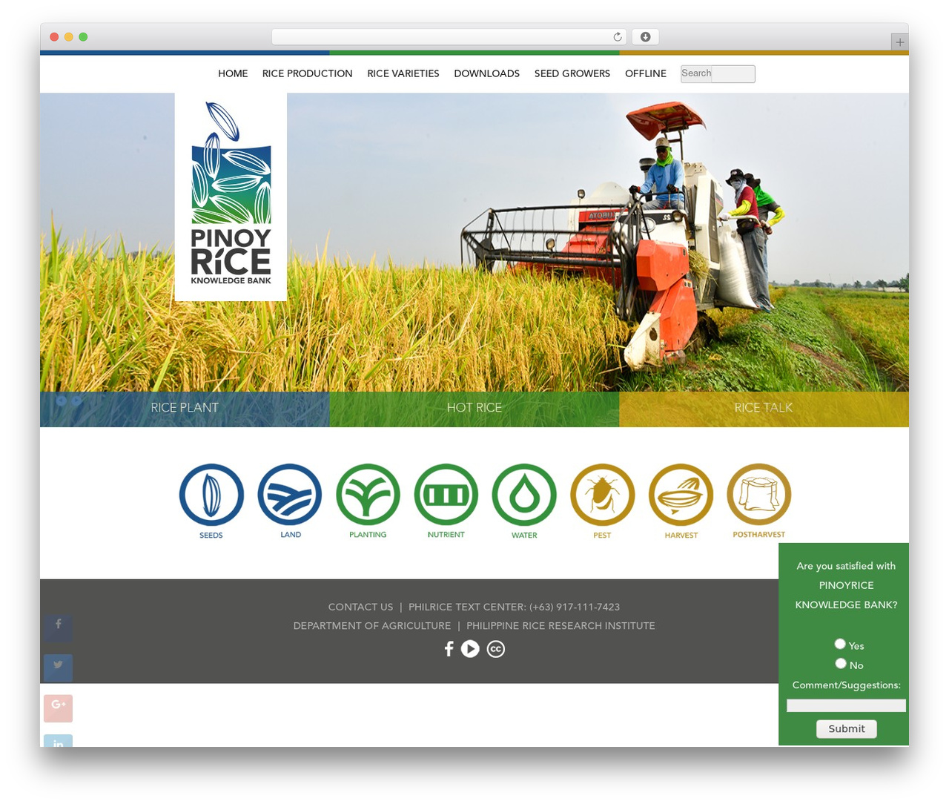Screen dimensions: 949x804
Task: Open the Offline menu item
Action: coord(646,73)
